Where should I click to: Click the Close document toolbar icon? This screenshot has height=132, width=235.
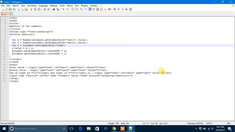pos(18,9)
